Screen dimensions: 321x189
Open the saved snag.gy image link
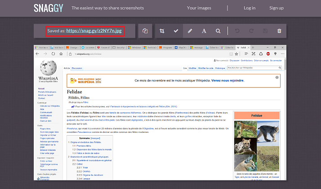pos(94,31)
